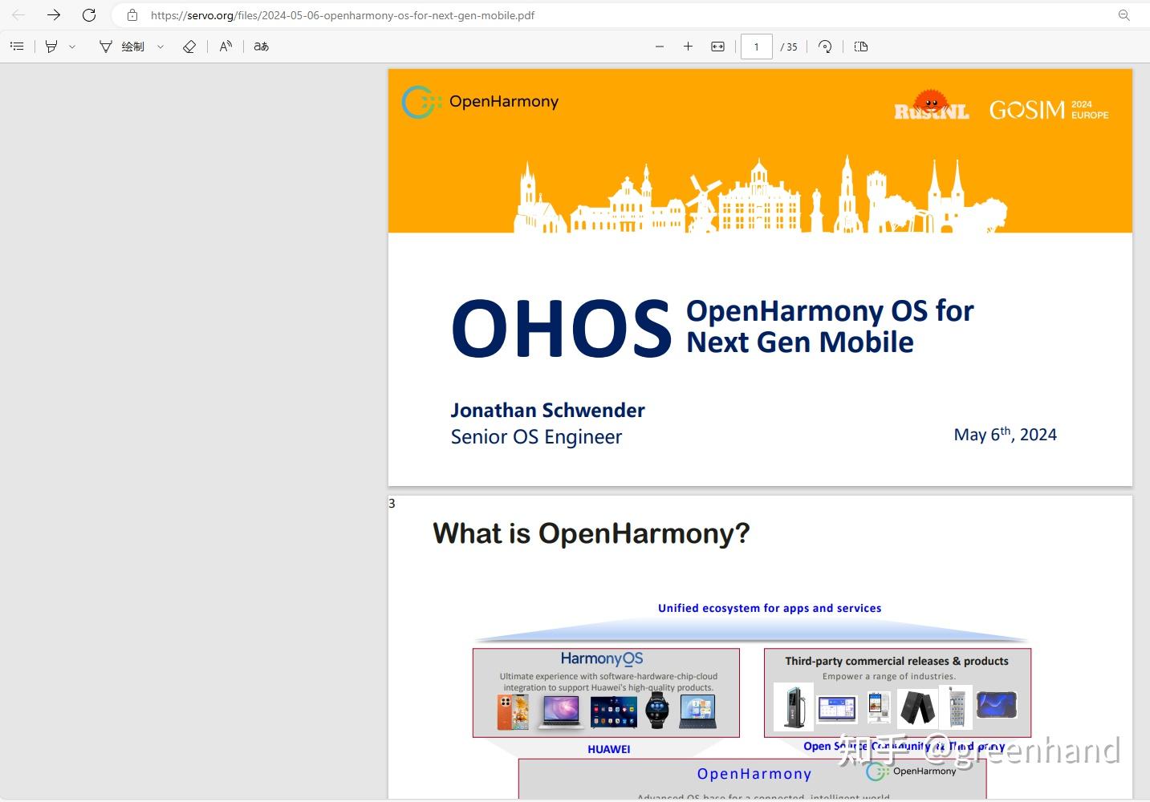The height and width of the screenshot is (802, 1150).
Task: Click the page number input box
Action: [x=755, y=46]
